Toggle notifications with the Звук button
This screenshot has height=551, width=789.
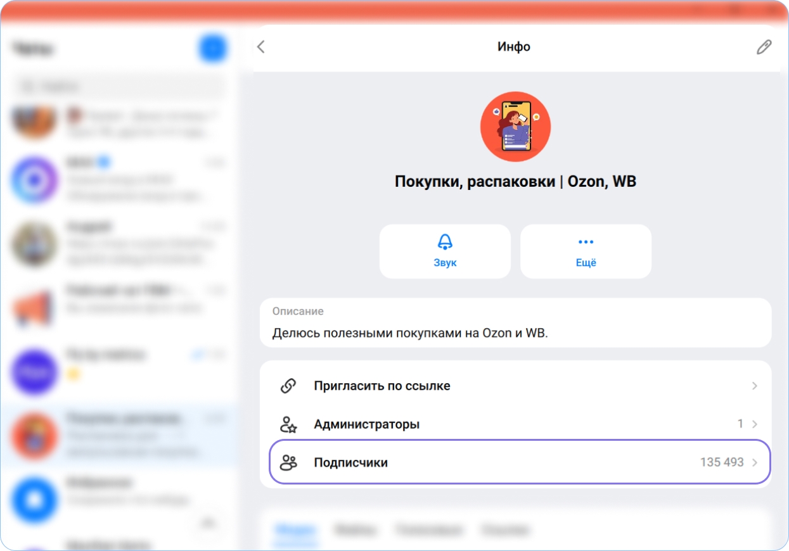[445, 251]
